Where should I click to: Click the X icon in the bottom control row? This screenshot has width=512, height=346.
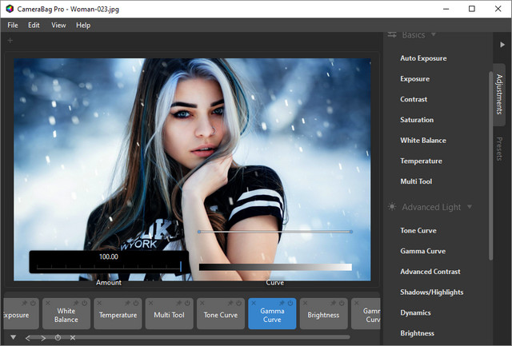point(73,338)
